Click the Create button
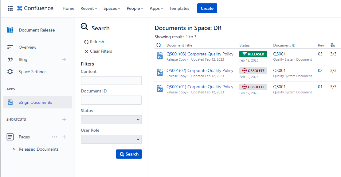This screenshot has height=177, width=341. click(x=207, y=8)
